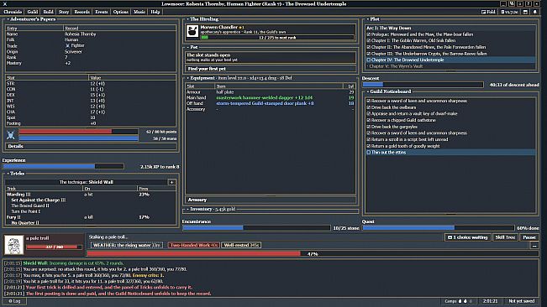This screenshot has width=547, height=307.
Task: Click Morwen Chandler's hireling portrait icon
Action: point(192,31)
